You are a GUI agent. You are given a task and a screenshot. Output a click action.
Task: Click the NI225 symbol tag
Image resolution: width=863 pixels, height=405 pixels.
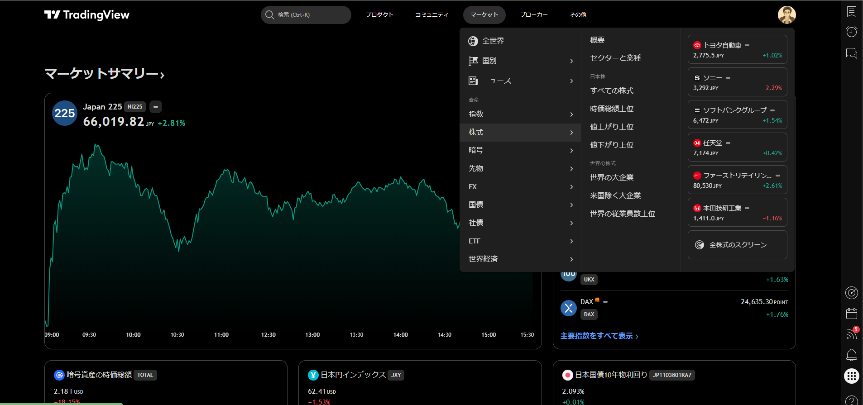click(x=135, y=107)
